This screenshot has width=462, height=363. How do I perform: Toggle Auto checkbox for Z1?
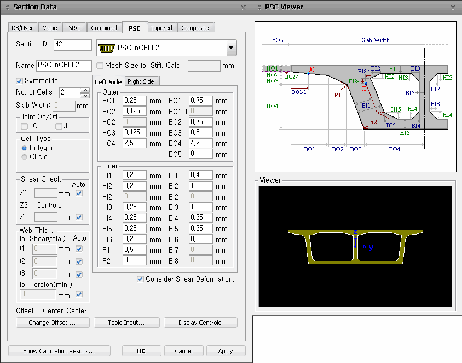(79, 194)
